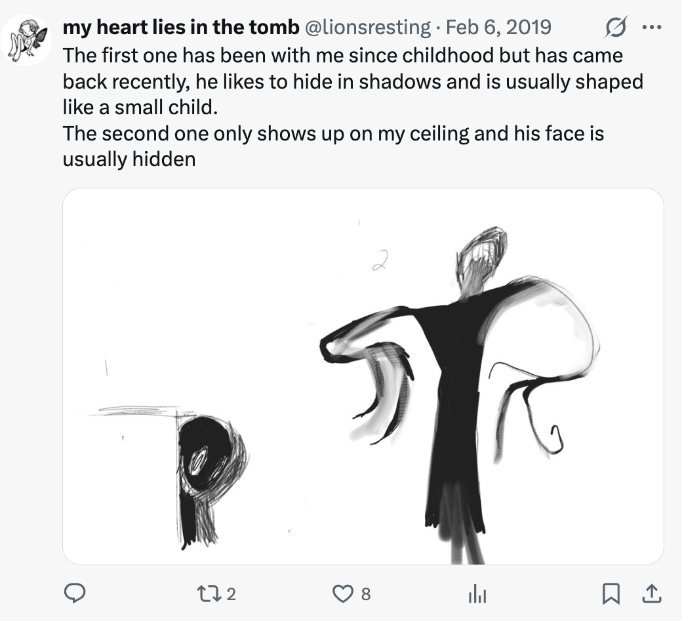Bookmark this tweet

(611, 594)
